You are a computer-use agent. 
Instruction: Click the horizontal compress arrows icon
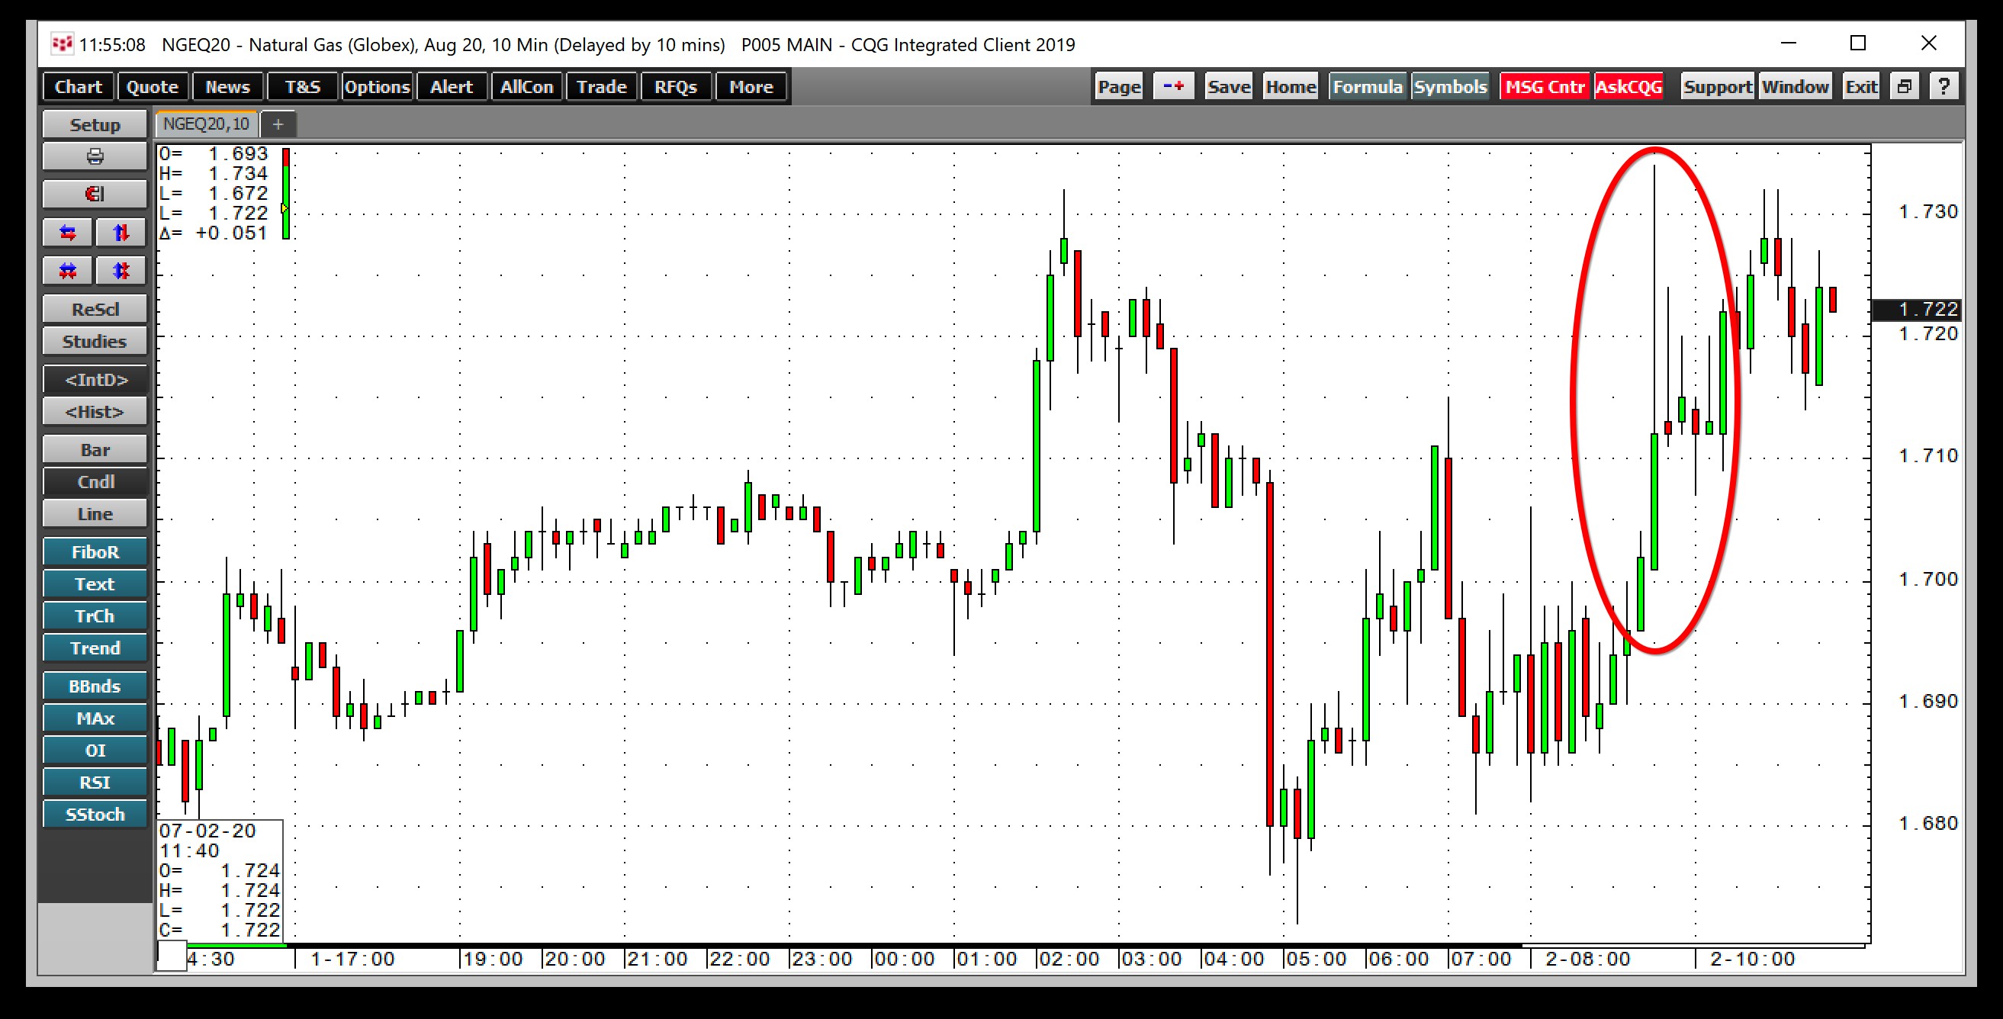[x=69, y=271]
